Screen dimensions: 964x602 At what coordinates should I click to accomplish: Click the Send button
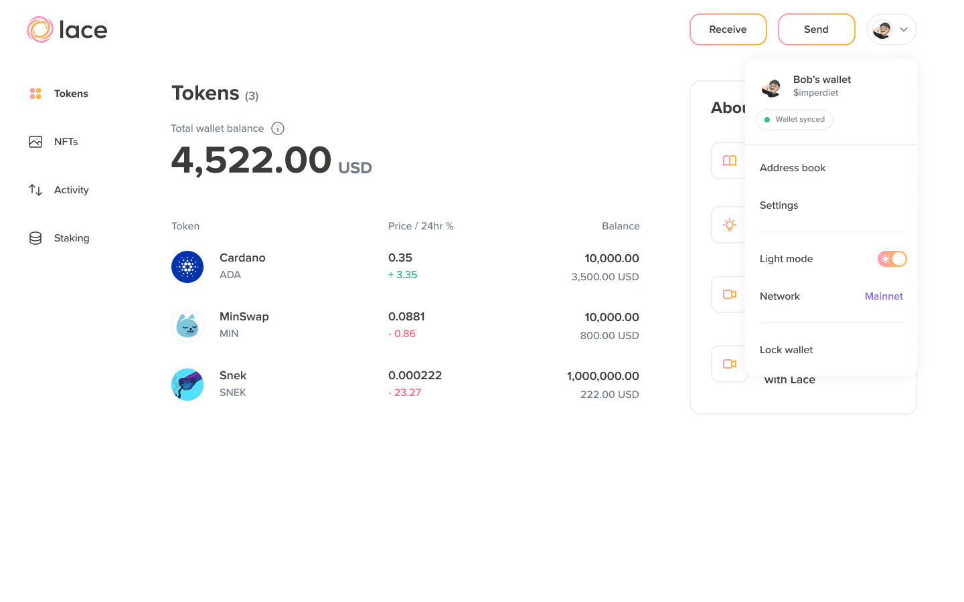click(x=817, y=29)
